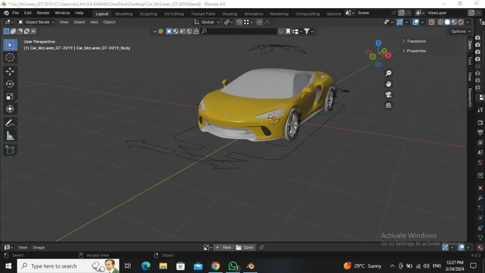Image resolution: width=485 pixels, height=273 pixels.
Task: Open the viewport shading options arrow
Action: (468, 22)
